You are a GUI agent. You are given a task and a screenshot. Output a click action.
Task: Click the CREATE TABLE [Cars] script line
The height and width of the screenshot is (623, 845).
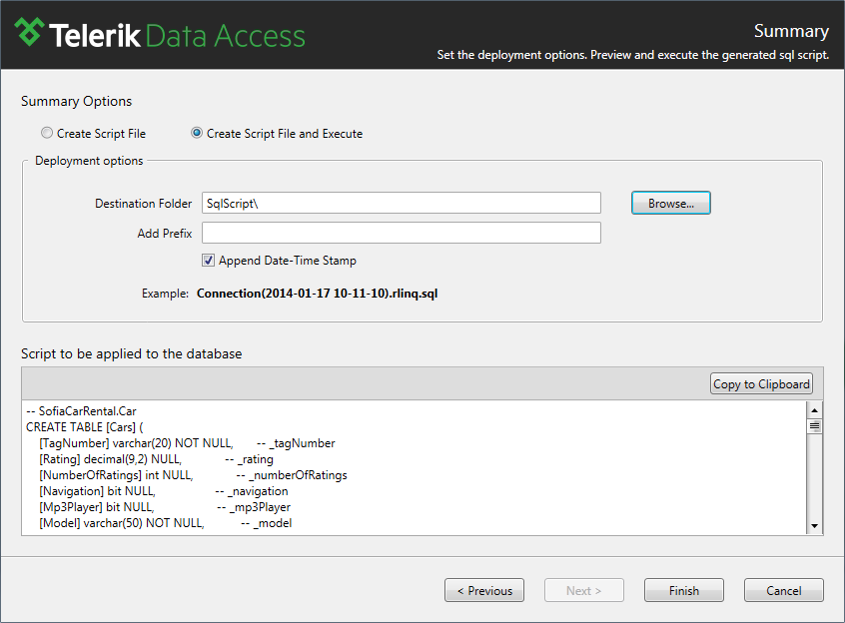click(85, 427)
